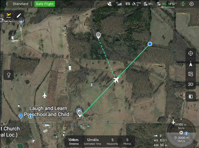Recenter map with the target locate icon

(x=190, y=53)
